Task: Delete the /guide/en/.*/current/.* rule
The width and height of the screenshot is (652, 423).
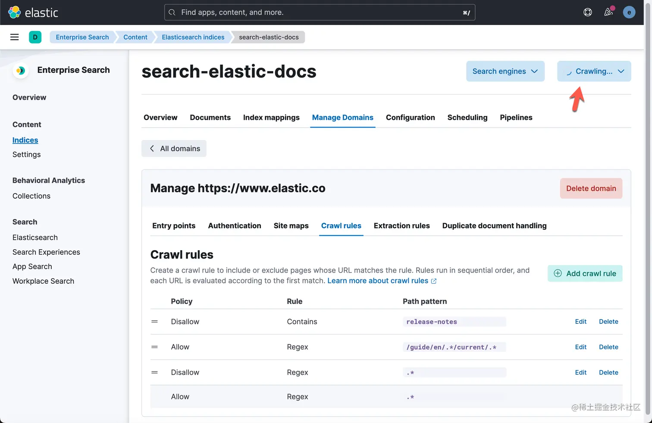Action: click(608, 347)
